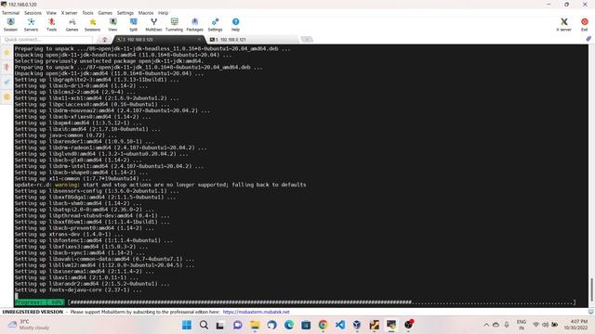Open the Tools menu

point(87,13)
